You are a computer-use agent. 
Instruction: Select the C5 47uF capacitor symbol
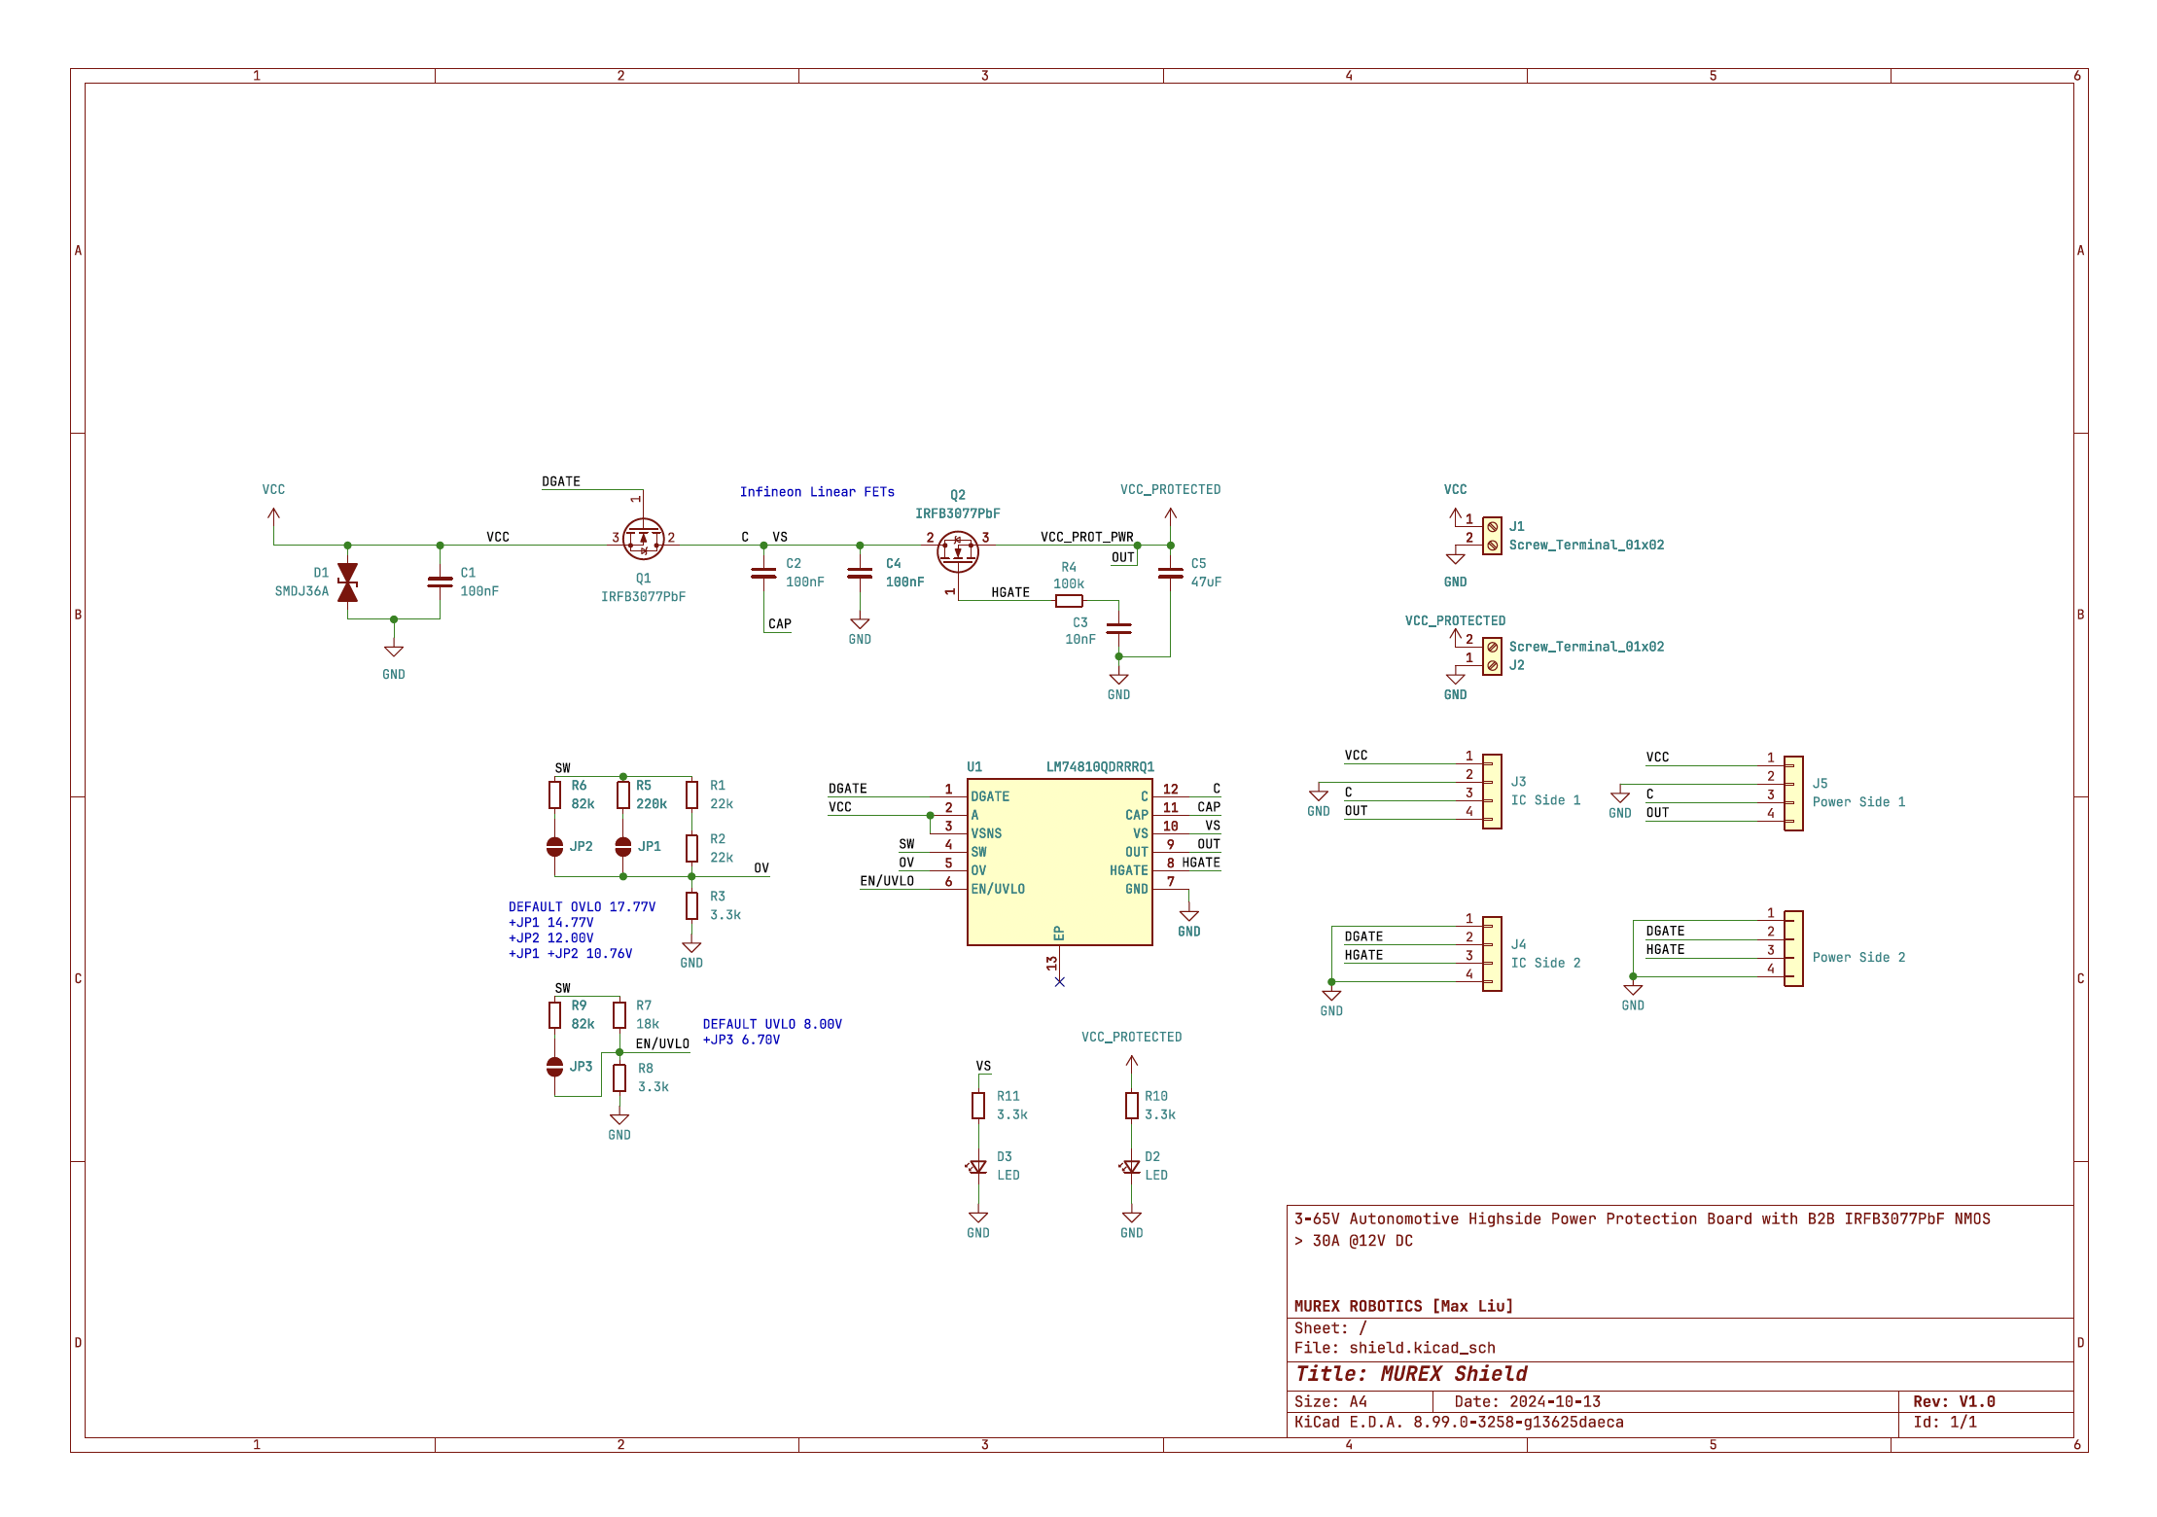click(x=1171, y=573)
